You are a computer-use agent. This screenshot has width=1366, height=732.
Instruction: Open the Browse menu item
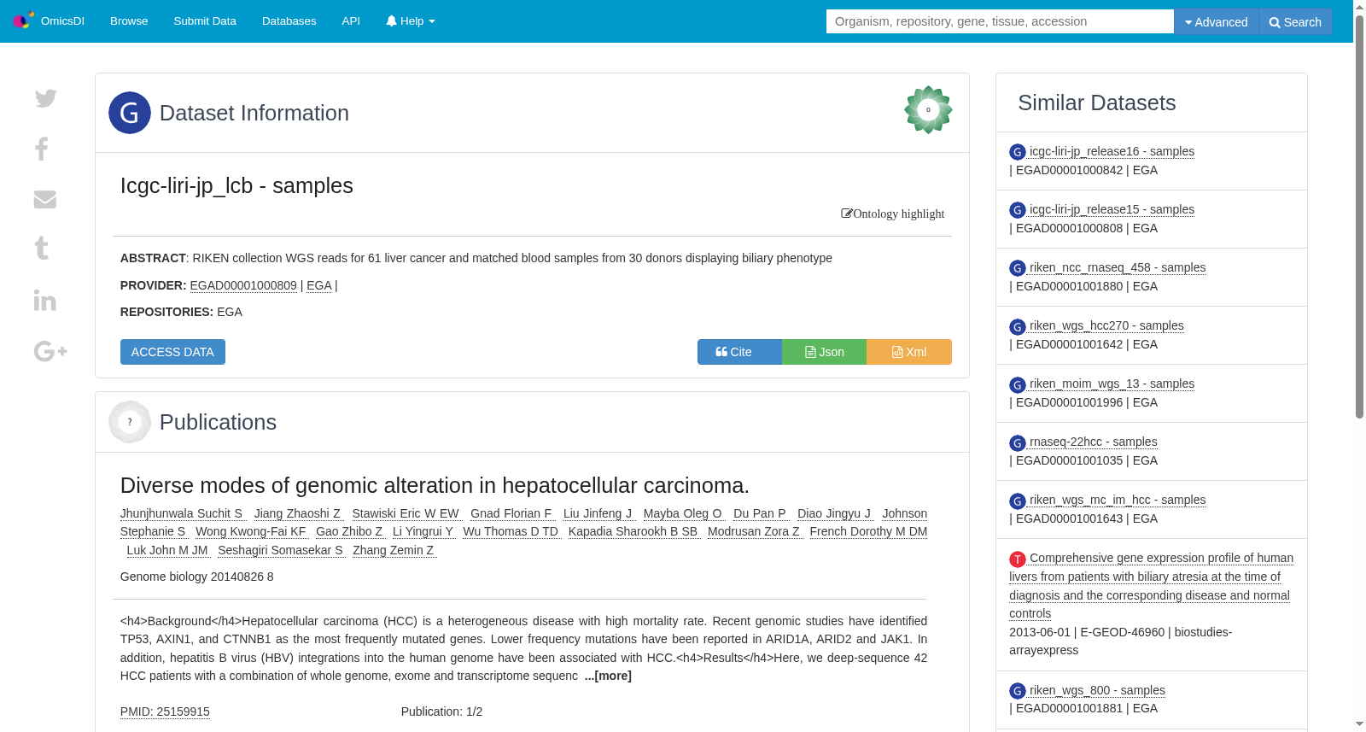tap(129, 20)
